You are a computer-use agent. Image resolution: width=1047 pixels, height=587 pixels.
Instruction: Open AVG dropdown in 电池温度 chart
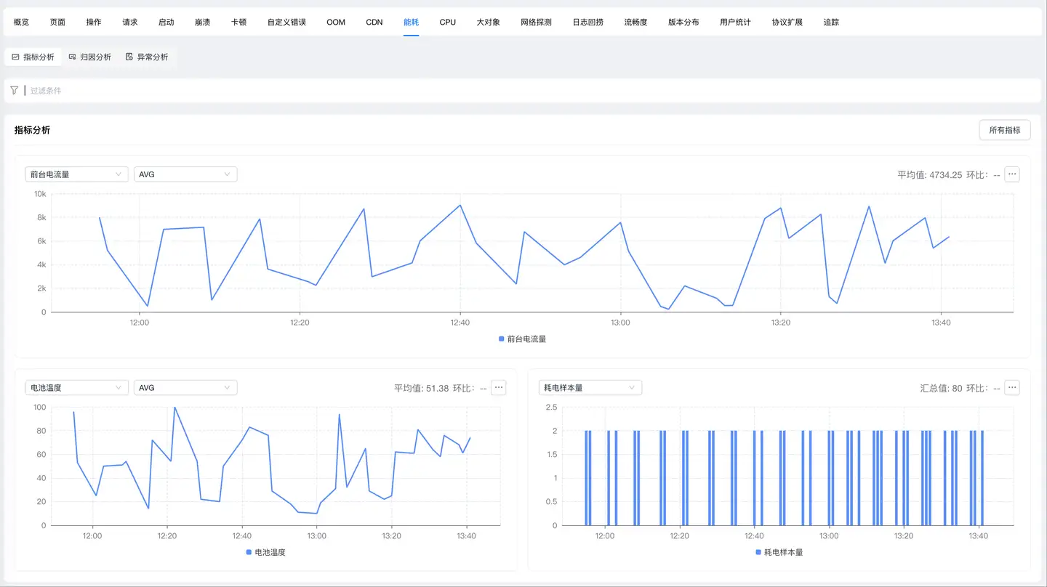185,388
